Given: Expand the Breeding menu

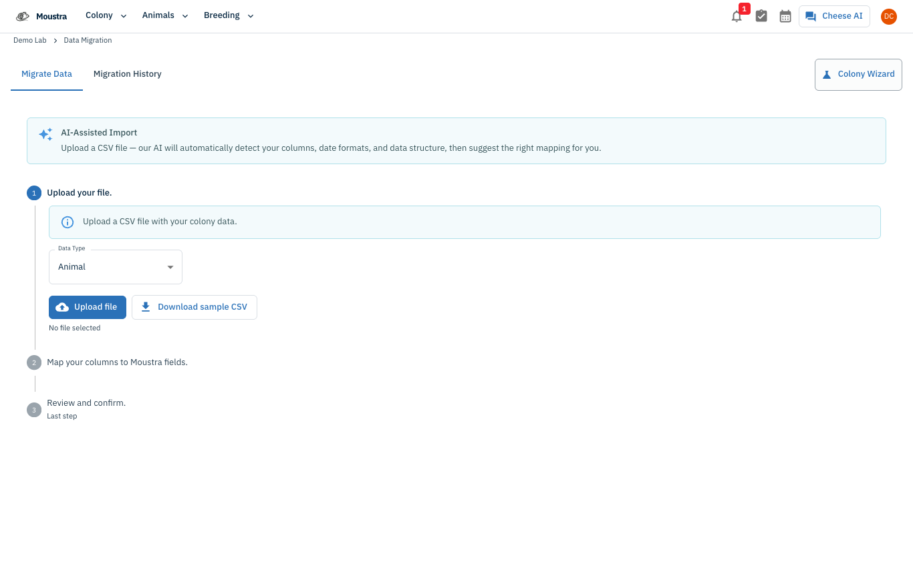Looking at the screenshot, I should tap(229, 15).
